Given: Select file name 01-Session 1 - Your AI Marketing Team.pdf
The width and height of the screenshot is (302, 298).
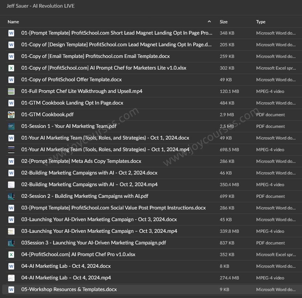Looking at the screenshot, I should pos(69,126).
